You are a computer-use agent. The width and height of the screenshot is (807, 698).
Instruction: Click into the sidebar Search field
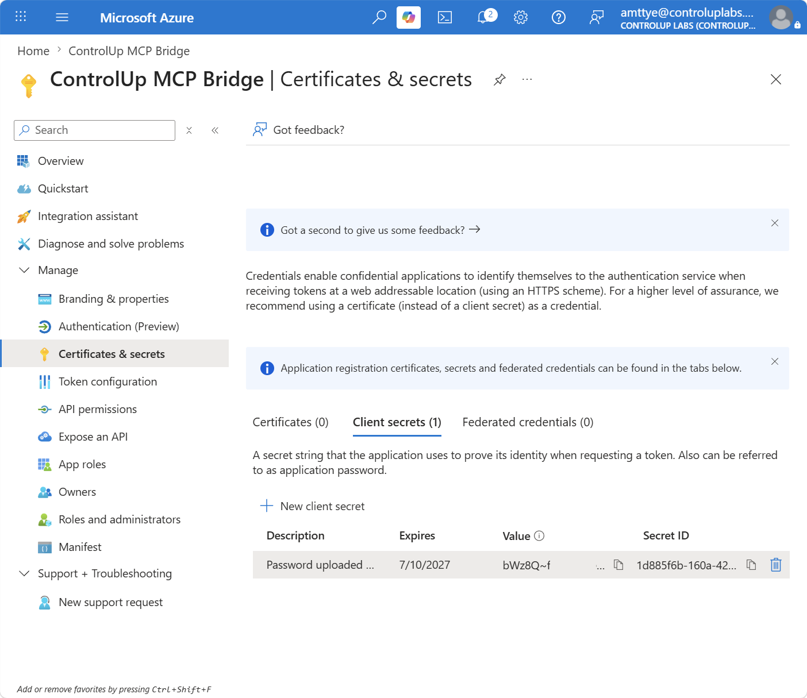click(x=94, y=130)
